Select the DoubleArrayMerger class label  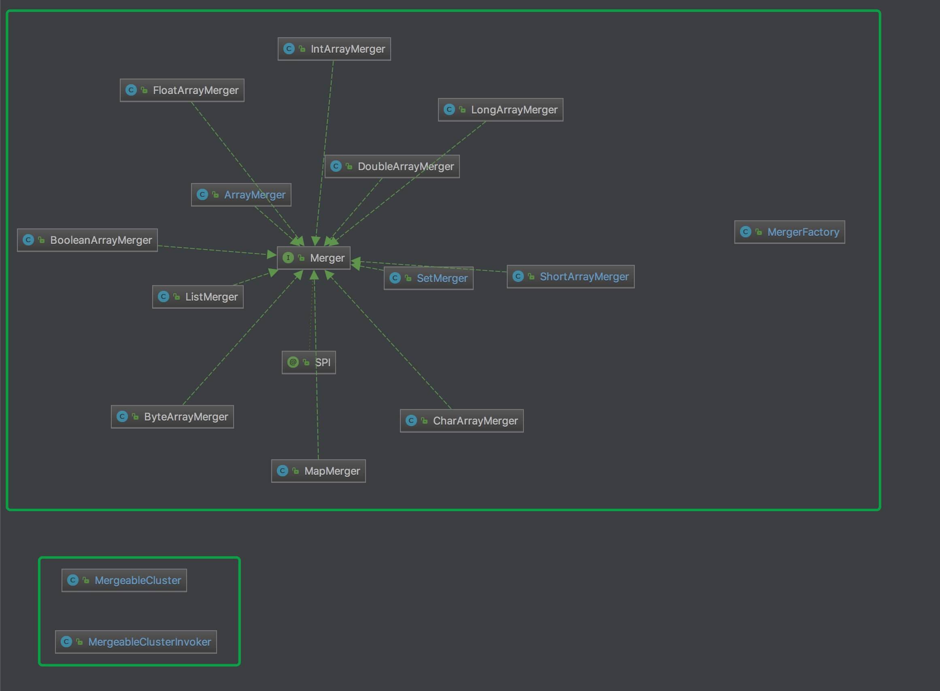(405, 166)
